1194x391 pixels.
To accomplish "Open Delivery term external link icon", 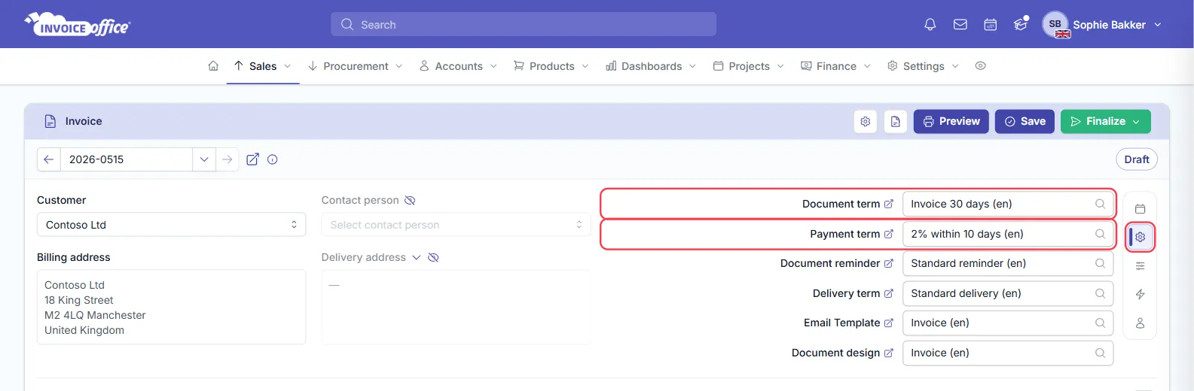I will point(888,293).
